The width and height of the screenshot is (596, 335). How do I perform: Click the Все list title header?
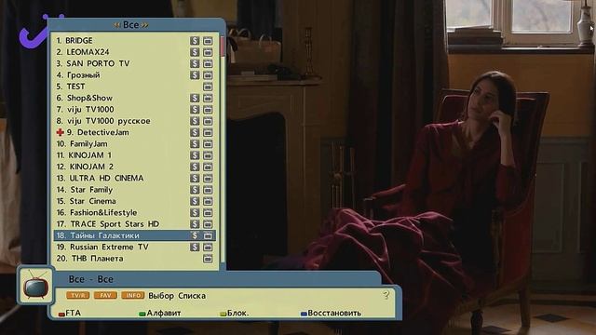130,25
